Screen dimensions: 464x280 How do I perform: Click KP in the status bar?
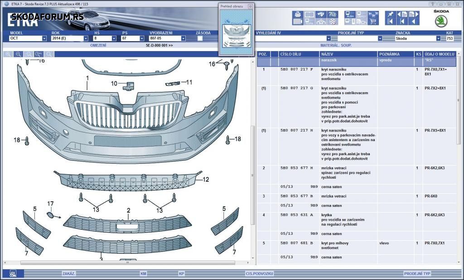click(x=181, y=274)
